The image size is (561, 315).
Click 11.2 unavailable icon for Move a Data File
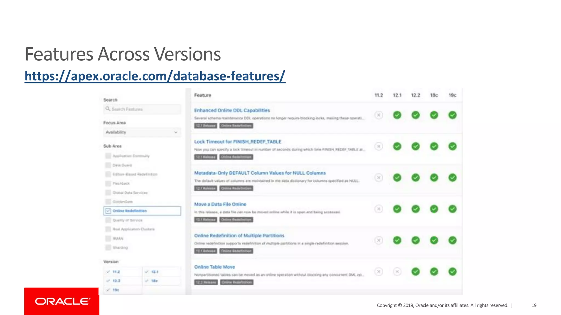(x=379, y=209)
